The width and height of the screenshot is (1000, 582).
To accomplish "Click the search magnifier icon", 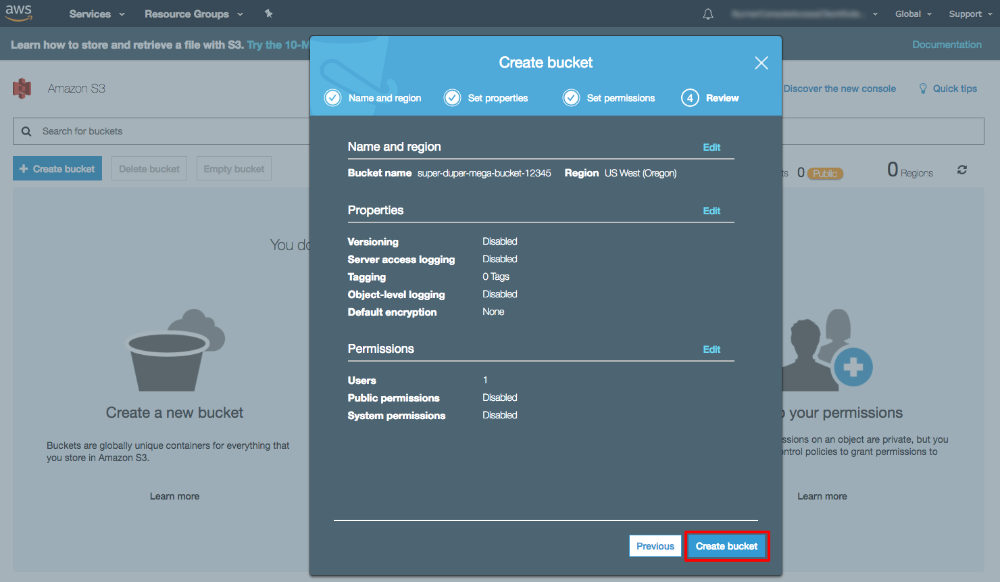I will click(26, 131).
